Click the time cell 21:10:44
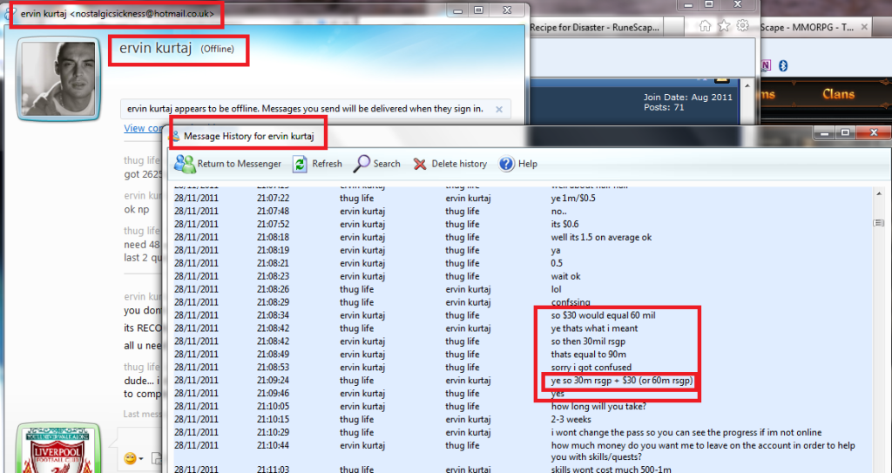The height and width of the screenshot is (473, 892). tap(273, 446)
